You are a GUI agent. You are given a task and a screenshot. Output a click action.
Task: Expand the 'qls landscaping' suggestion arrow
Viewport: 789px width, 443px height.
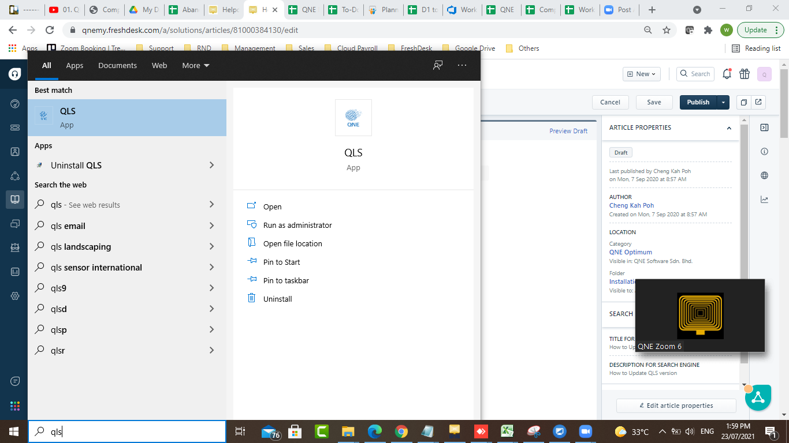(211, 246)
